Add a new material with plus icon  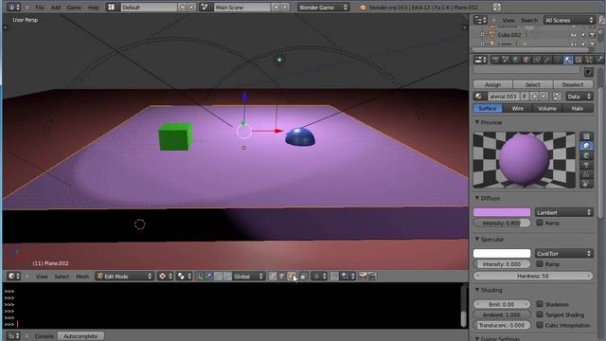[x=534, y=97]
